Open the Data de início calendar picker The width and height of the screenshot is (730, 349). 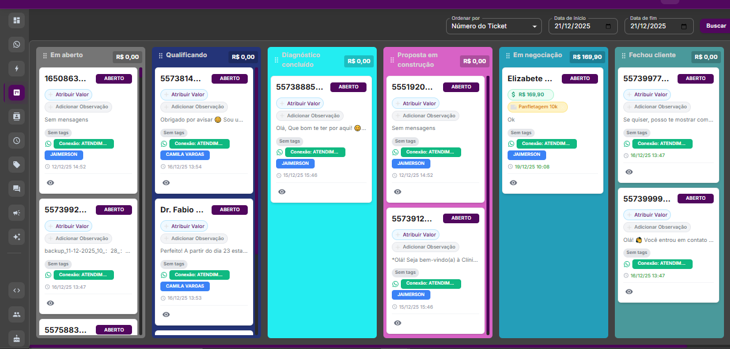(608, 26)
